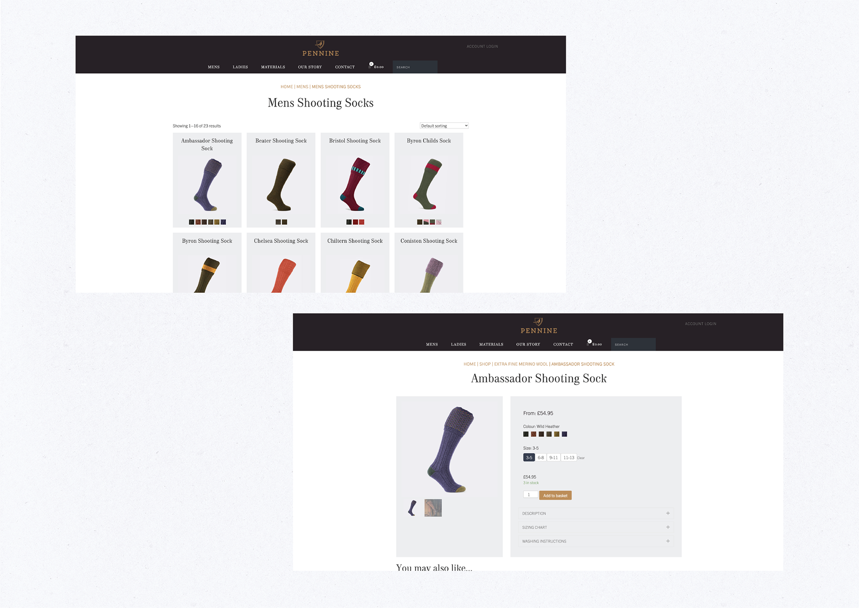
Task: Open basket icon in lower product page header
Action: (x=589, y=343)
